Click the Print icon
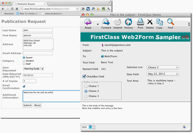Viewport: 193px width, 133px height. [140, 22]
